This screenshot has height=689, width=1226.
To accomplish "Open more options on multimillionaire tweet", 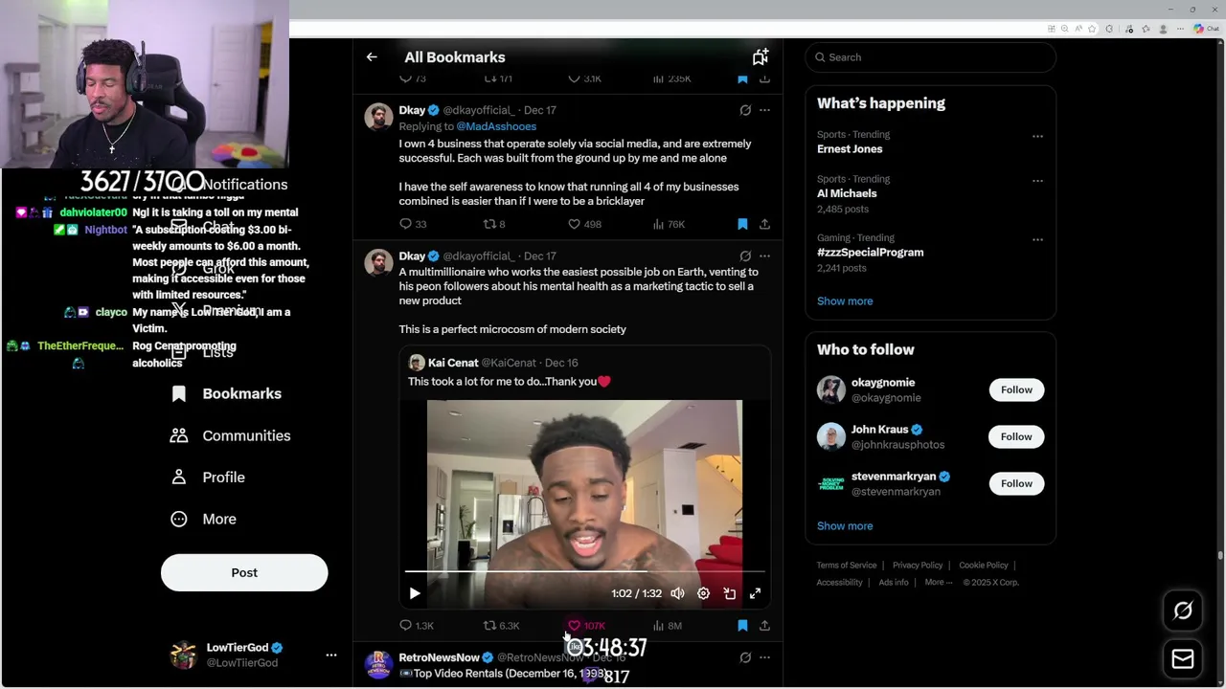I will click(764, 256).
